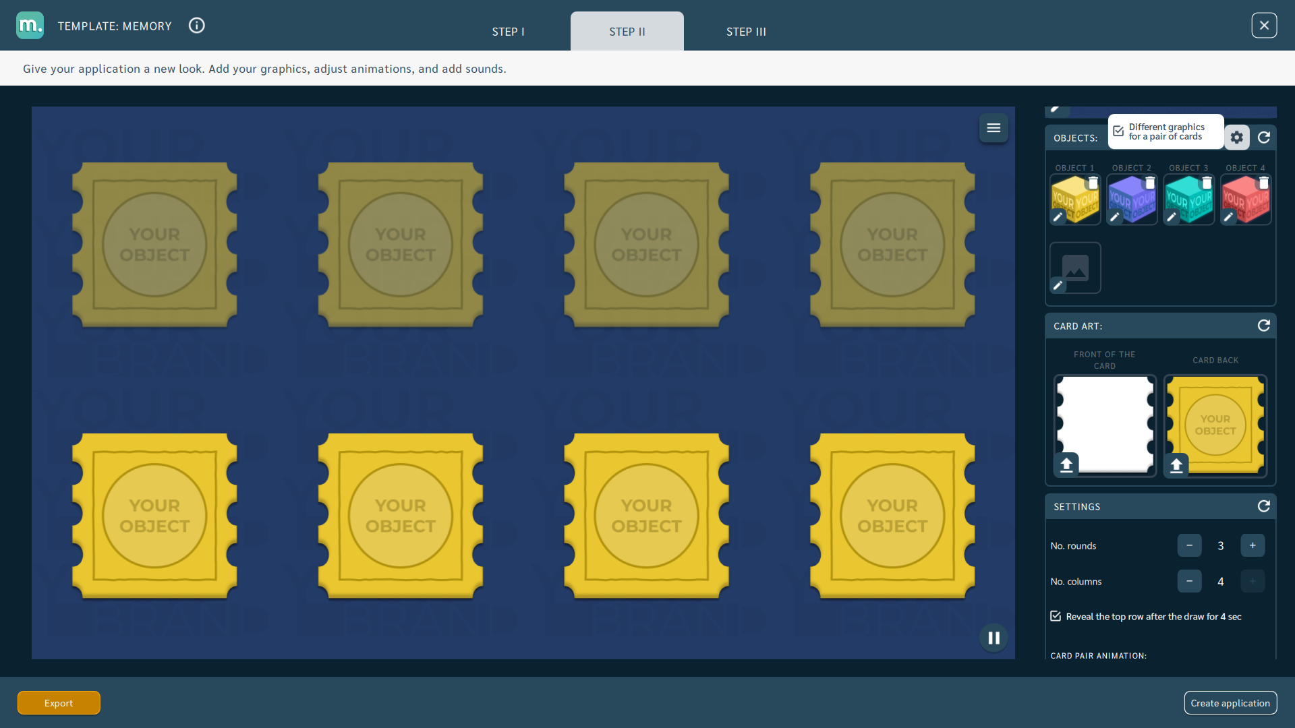Viewport: 1295px width, 728px height.
Task: Toggle Reveal the top row after draw
Action: coord(1056,616)
